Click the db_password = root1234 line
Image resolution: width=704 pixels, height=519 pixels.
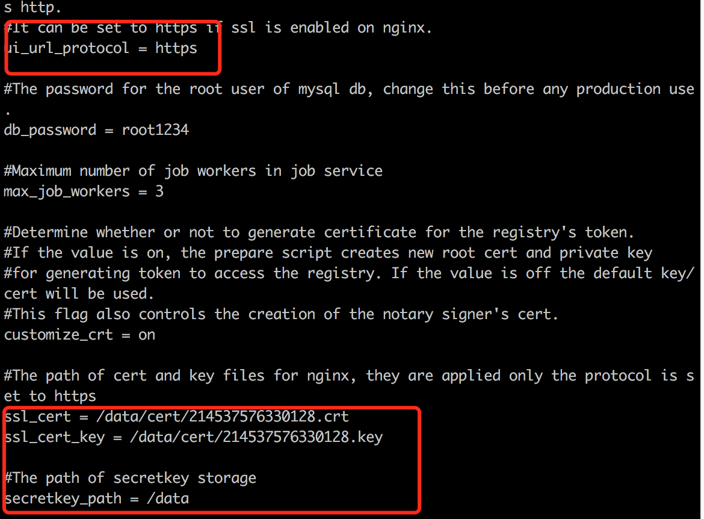click(96, 130)
